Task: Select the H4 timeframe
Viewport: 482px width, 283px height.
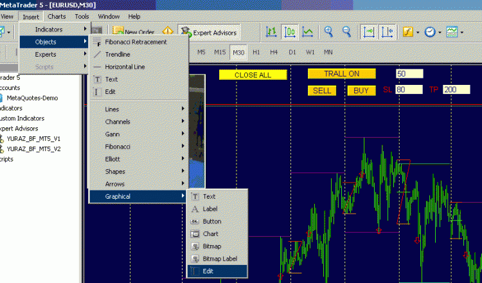Action: (274, 52)
